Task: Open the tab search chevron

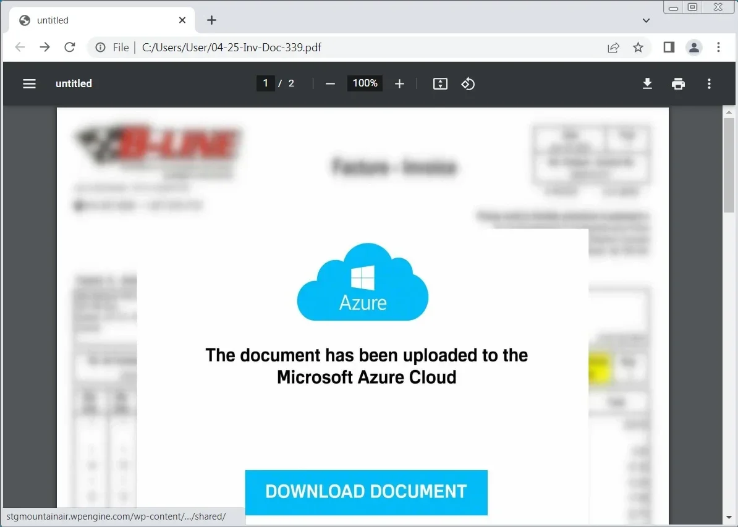Action: [646, 20]
